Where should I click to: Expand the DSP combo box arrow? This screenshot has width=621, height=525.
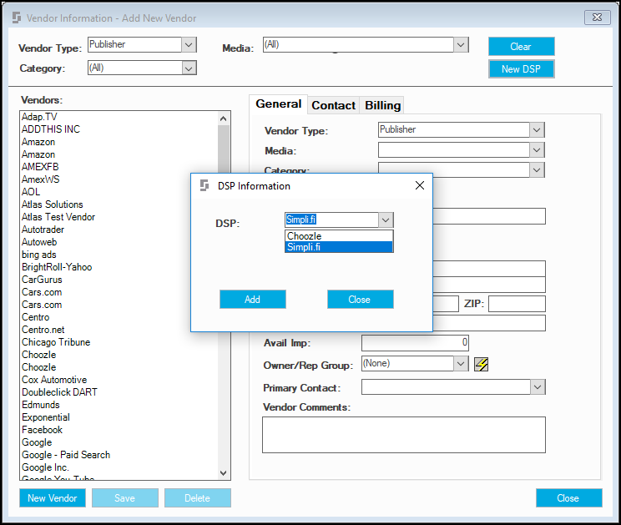tap(386, 220)
